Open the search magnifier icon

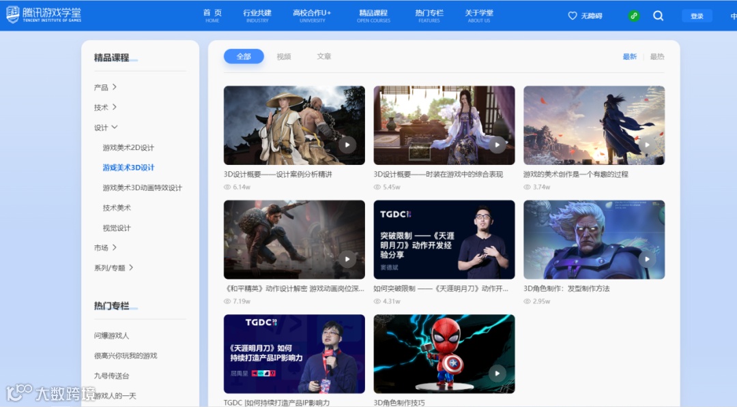tap(658, 16)
